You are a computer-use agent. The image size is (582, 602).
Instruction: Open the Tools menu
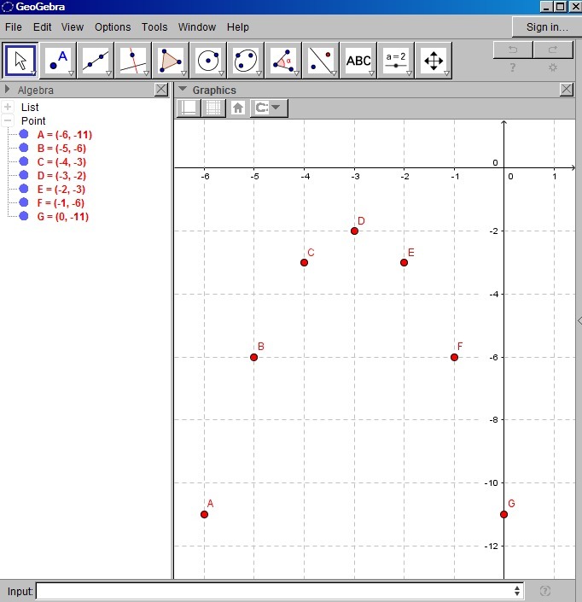click(154, 27)
